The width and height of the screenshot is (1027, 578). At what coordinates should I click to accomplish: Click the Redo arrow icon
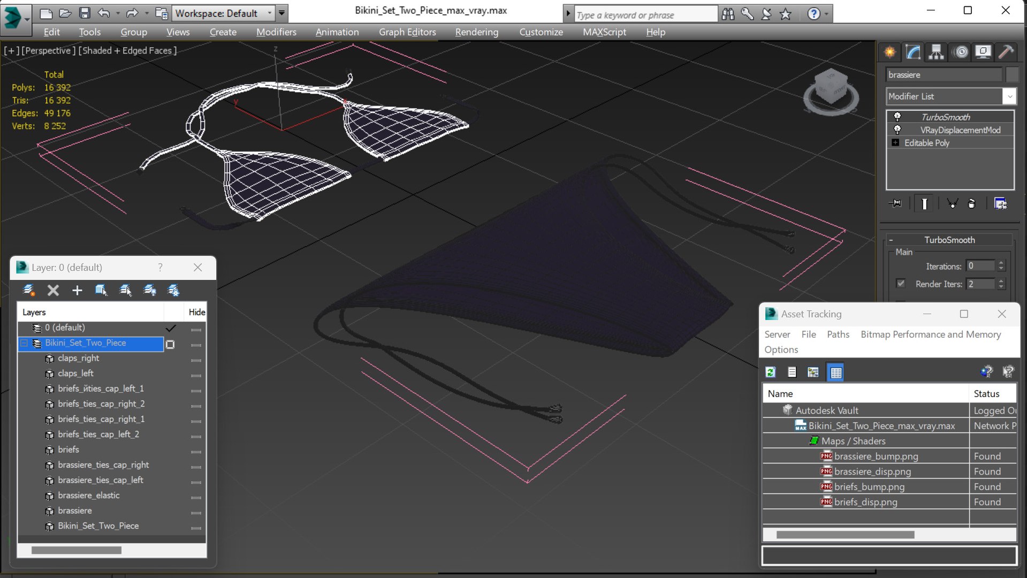[x=132, y=13]
